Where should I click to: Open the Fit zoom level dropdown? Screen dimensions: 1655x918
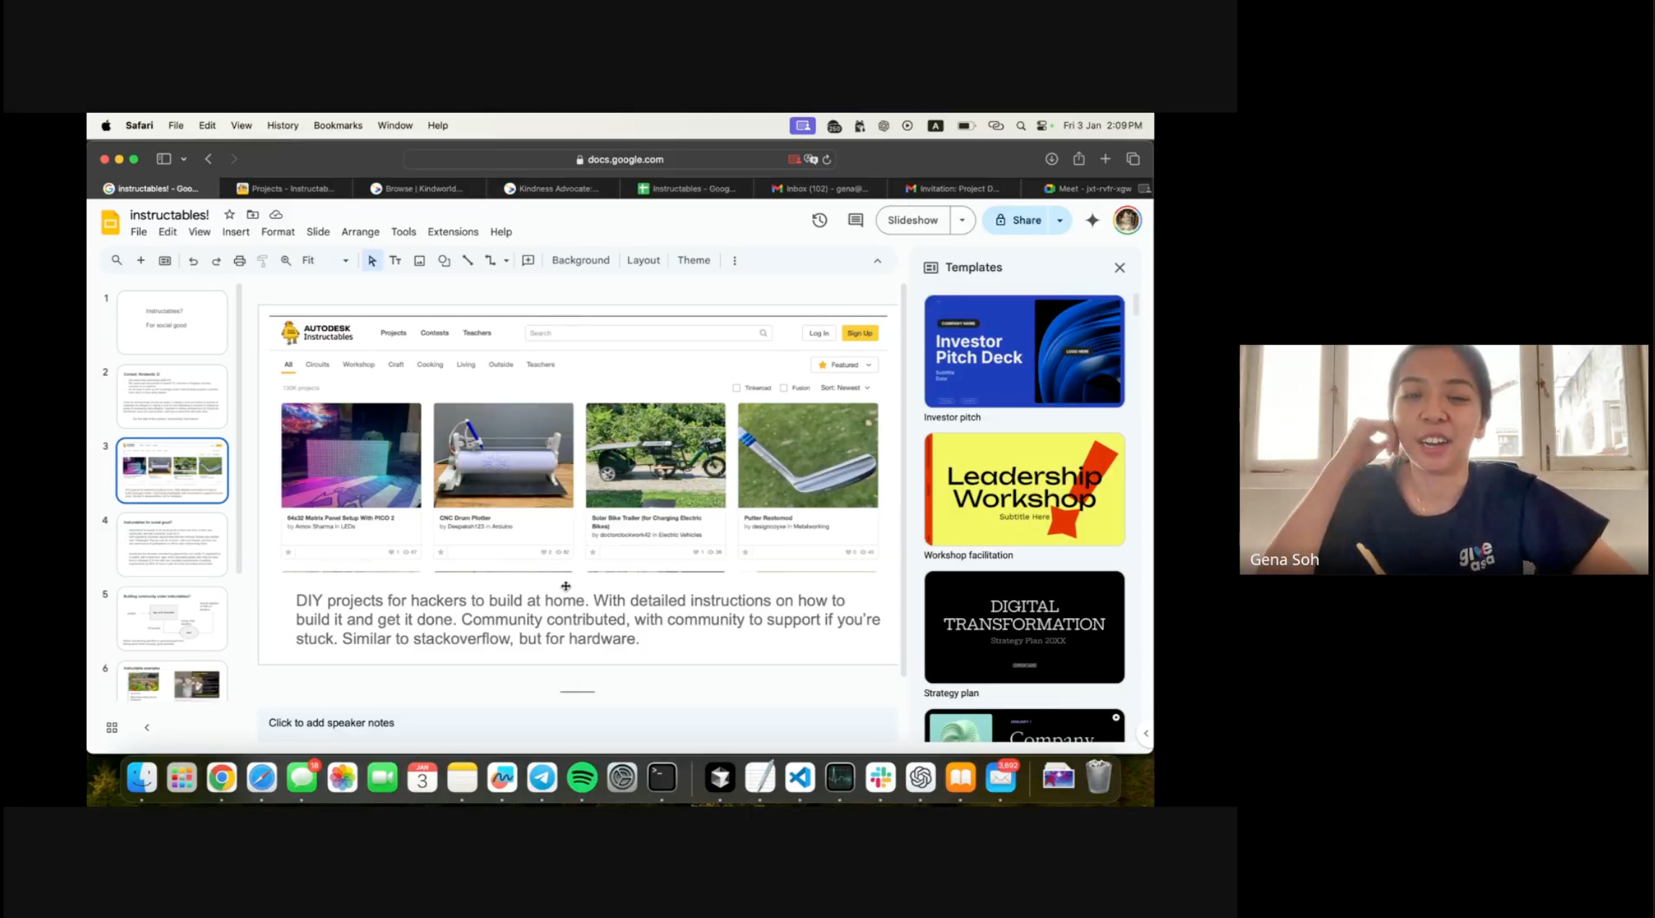point(325,261)
